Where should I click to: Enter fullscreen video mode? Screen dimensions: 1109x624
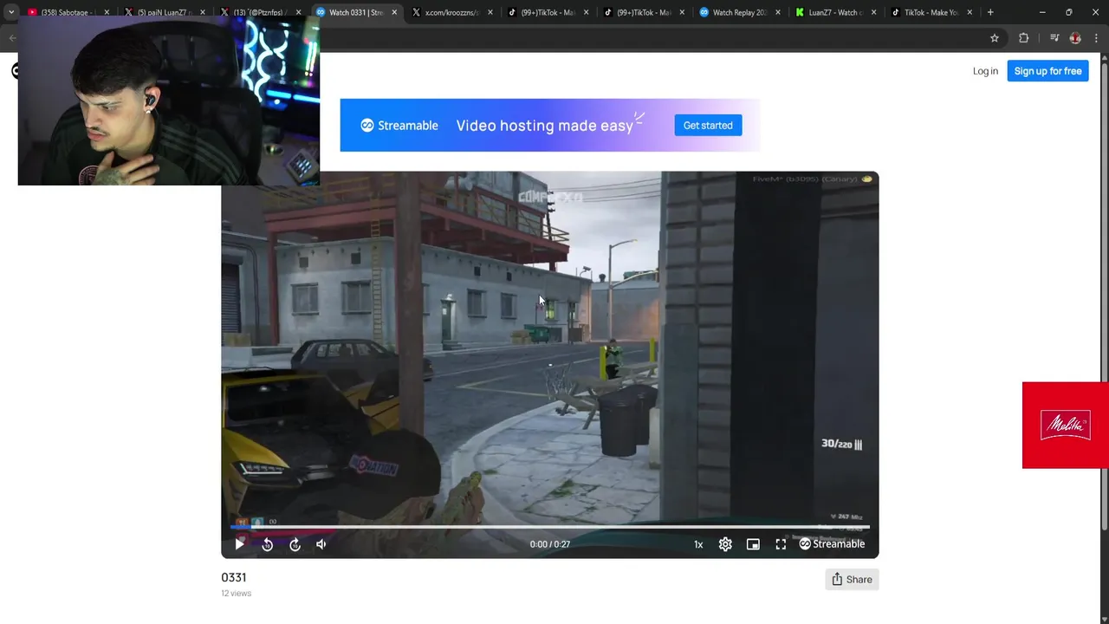click(x=781, y=544)
